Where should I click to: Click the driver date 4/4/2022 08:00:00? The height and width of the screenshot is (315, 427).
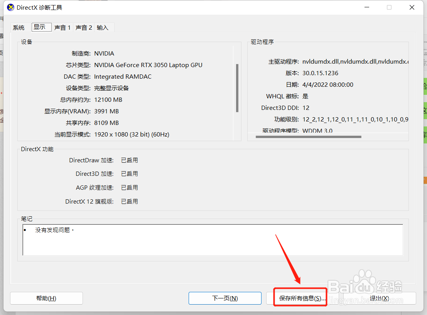pos(328,85)
